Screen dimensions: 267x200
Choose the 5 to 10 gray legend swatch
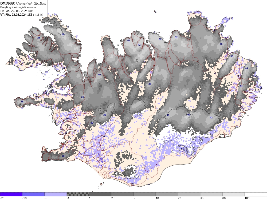tap(144, 194)
